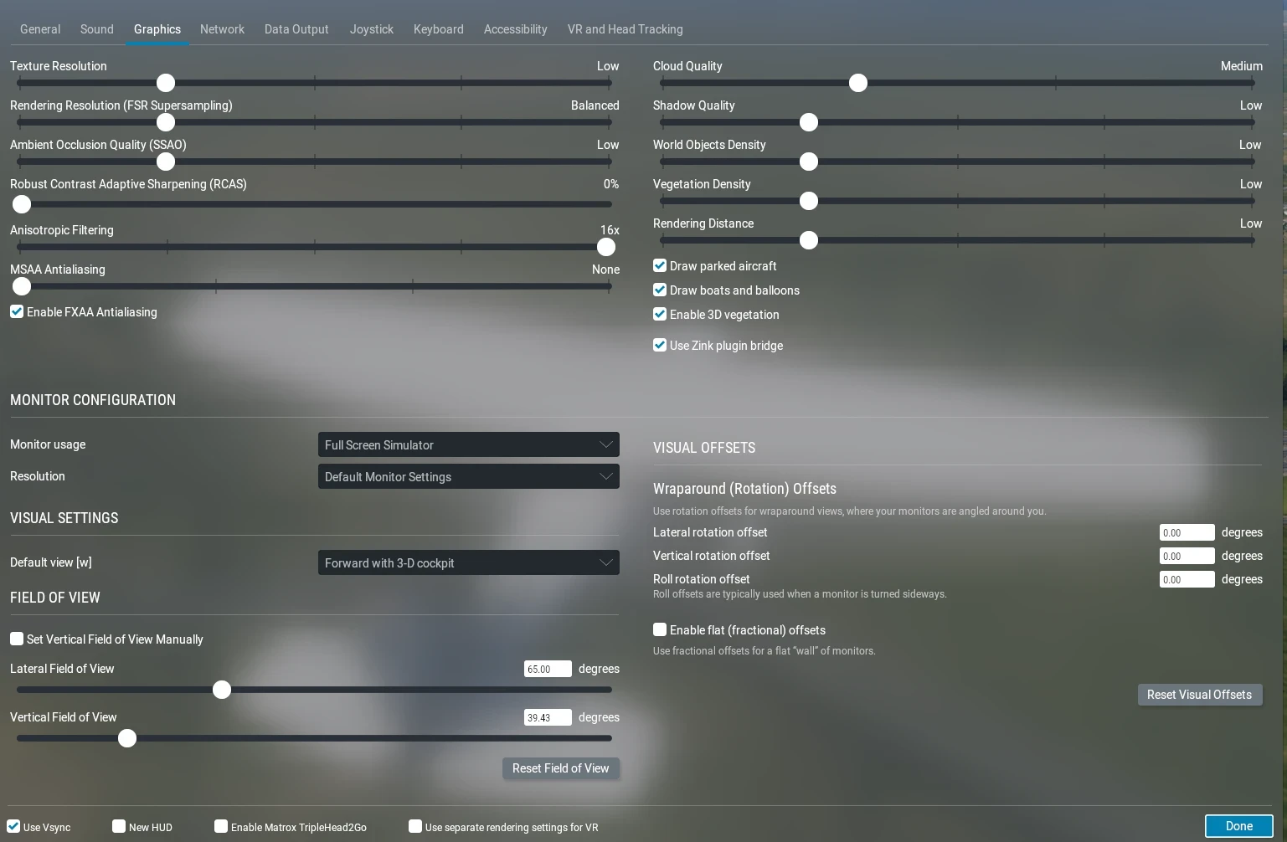Open the Sound tab
Image resolution: width=1287 pixels, height=842 pixels.
(x=97, y=29)
